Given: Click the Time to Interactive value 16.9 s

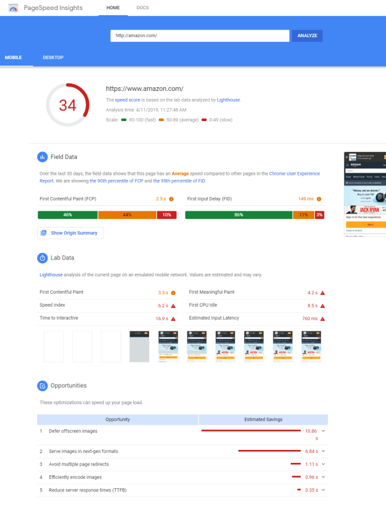Looking at the screenshot, I should 161,318.
